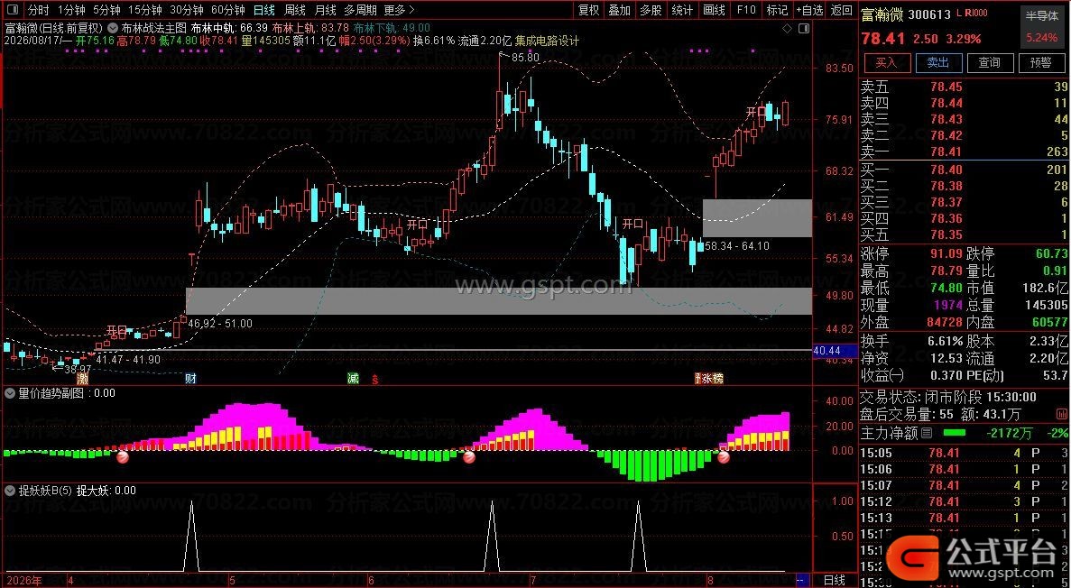Click the blue box on time axis
Viewport: 1071px width, 588px height.
pos(803,581)
